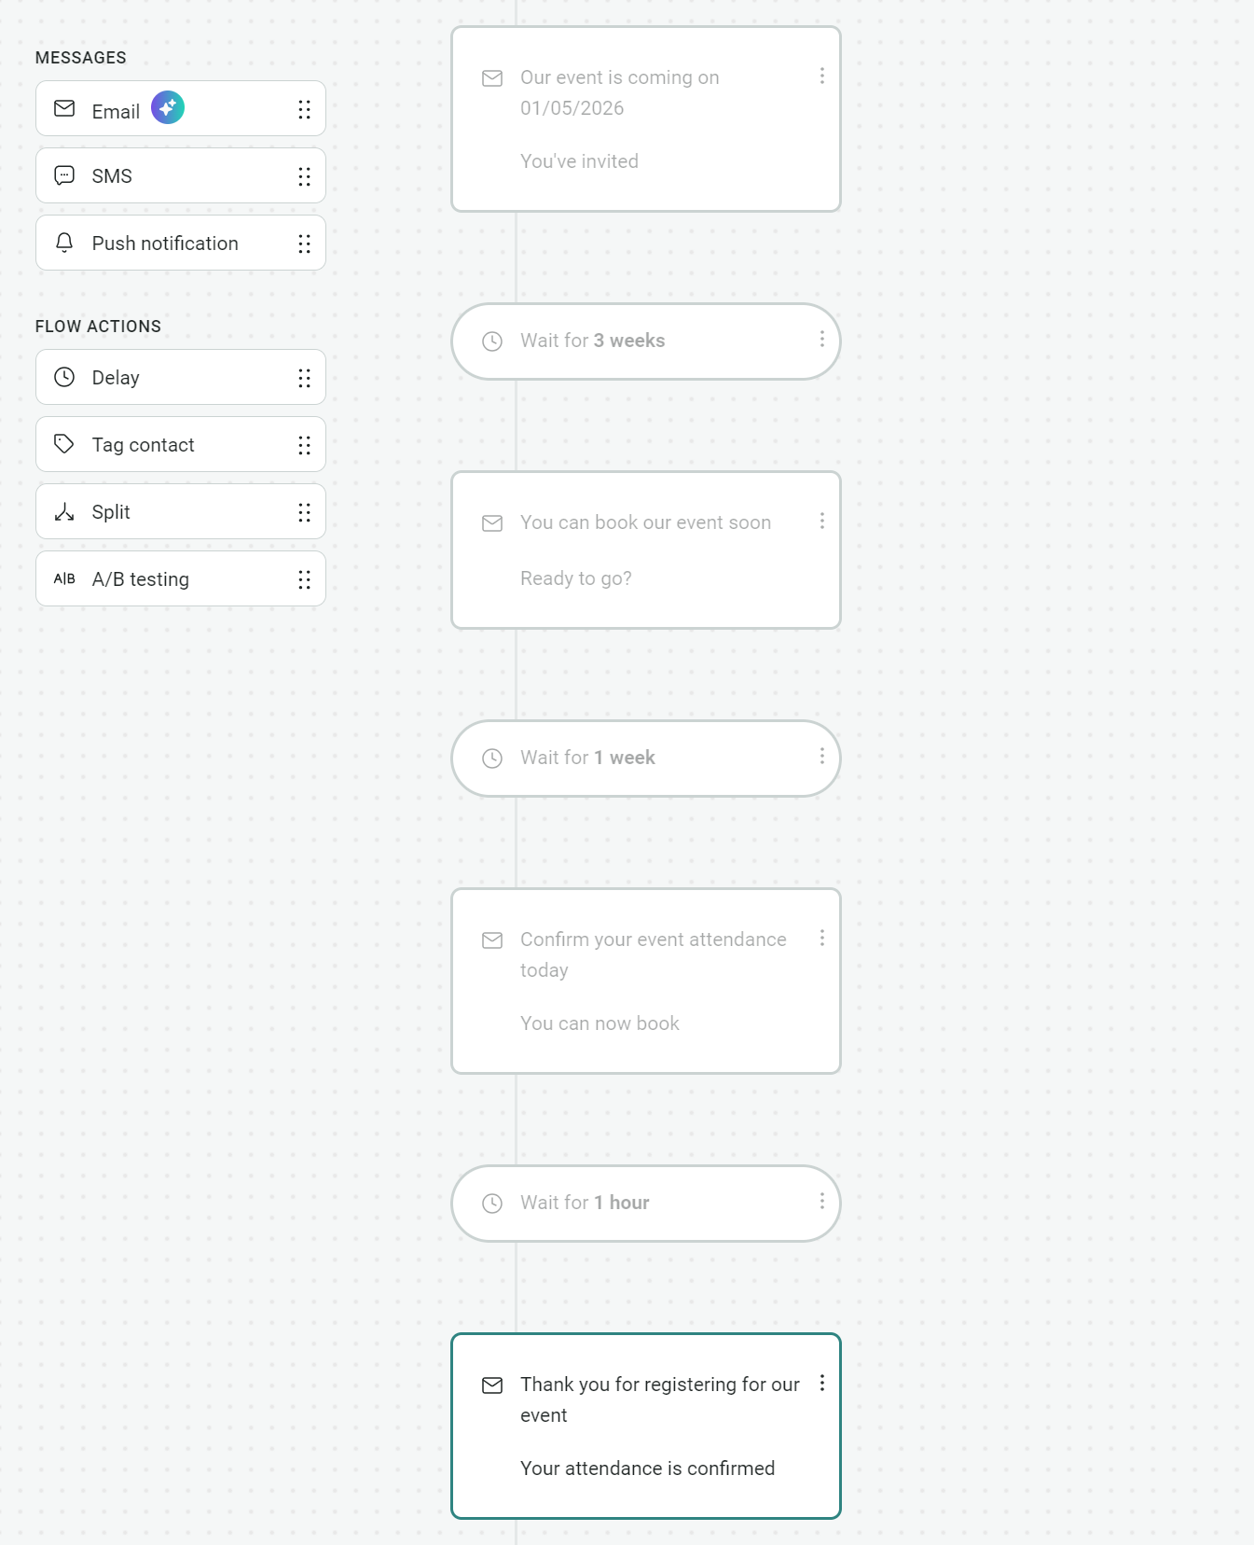Click the drag handle next to Email
The height and width of the screenshot is (1545, 1254).
[x=304, y=109]
